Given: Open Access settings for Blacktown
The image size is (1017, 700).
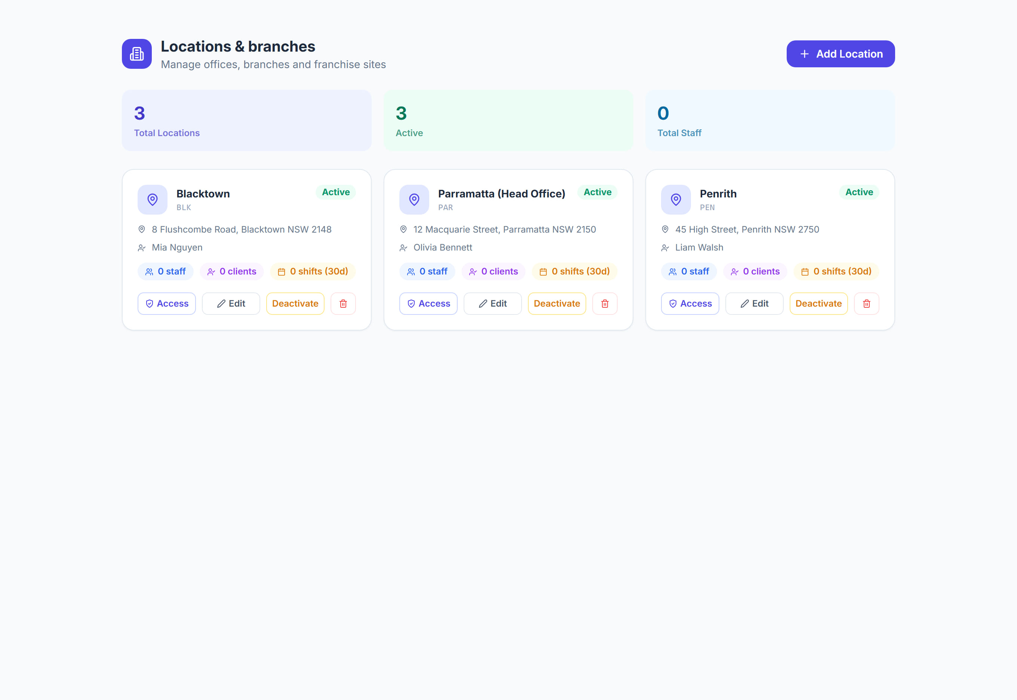Looking at the screenshot, I should pos(167,304).
